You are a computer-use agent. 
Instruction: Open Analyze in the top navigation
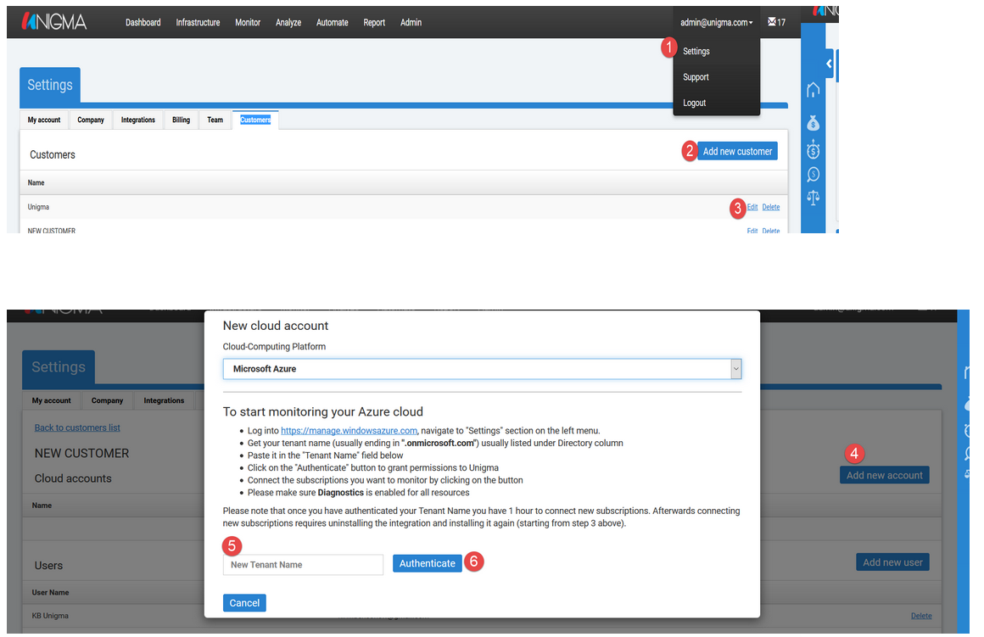pos(288,23)
